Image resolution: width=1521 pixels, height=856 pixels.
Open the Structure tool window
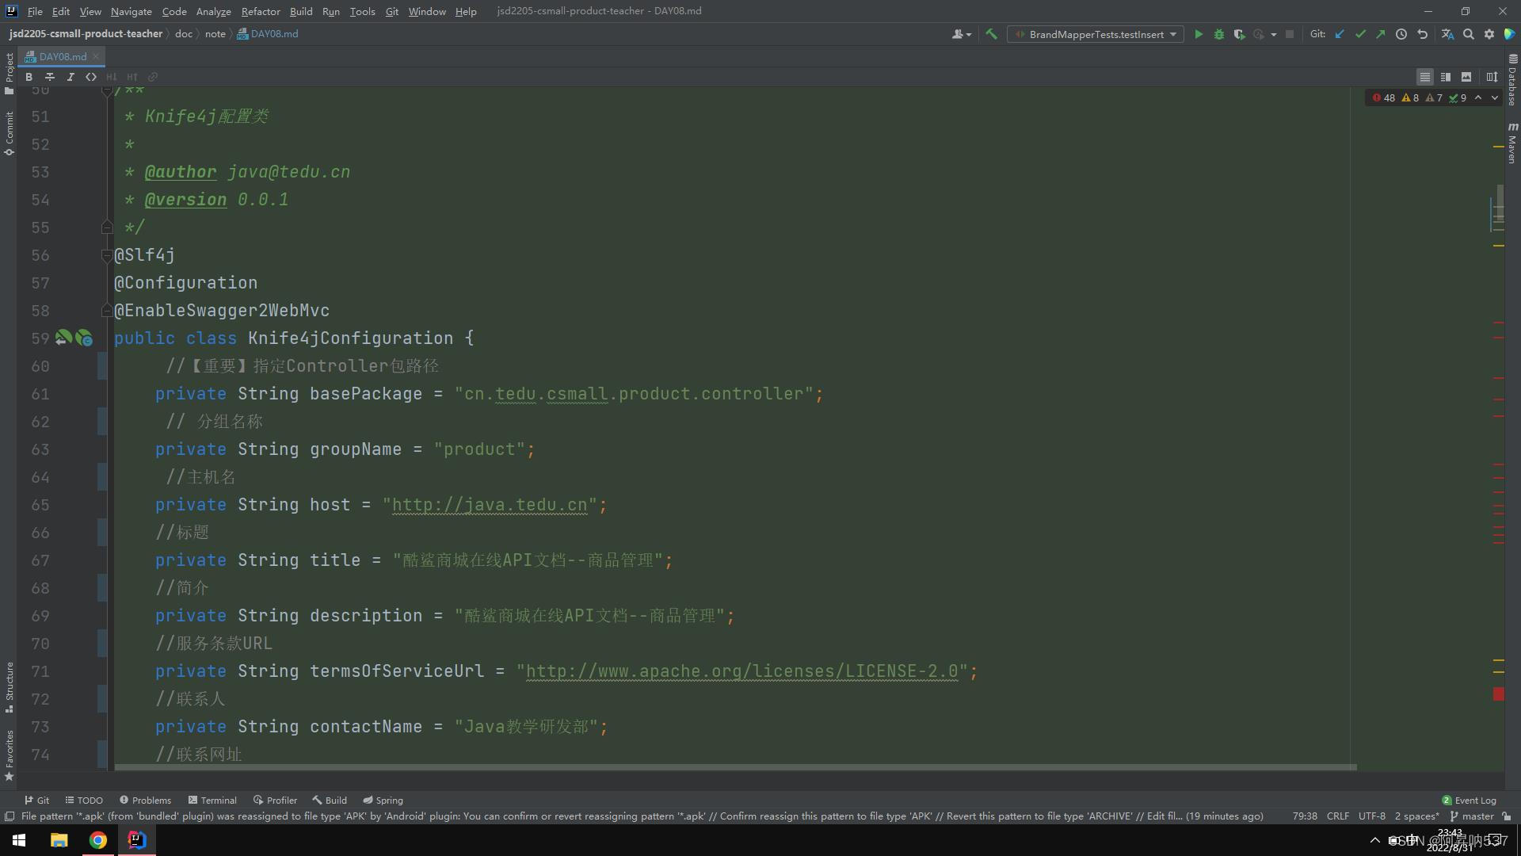click(9, 686)
